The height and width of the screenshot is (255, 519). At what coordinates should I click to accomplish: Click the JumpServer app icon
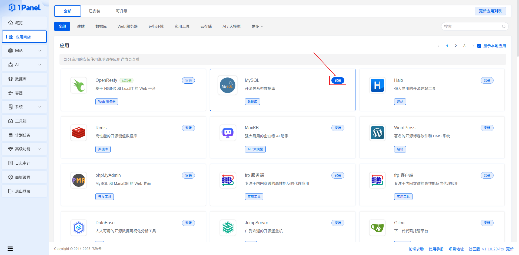point(228,228)
